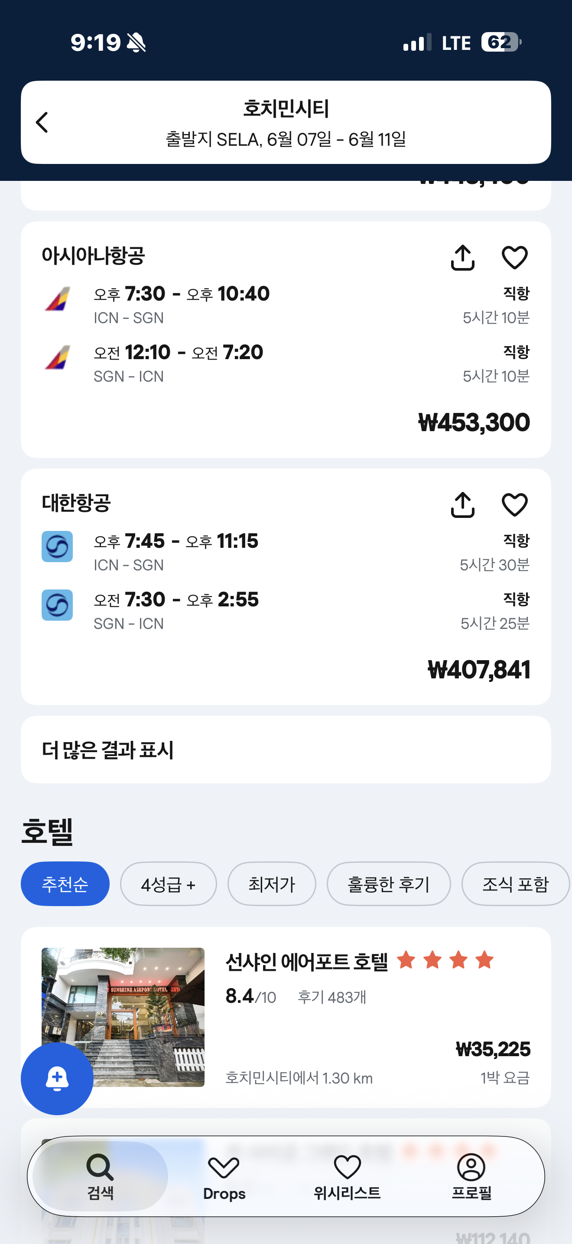Favorite the Korean Air ₩407,841 flight with heart
Image resolution: width=572 pixels, height=1244 pixels.
(x=515, y=504)
